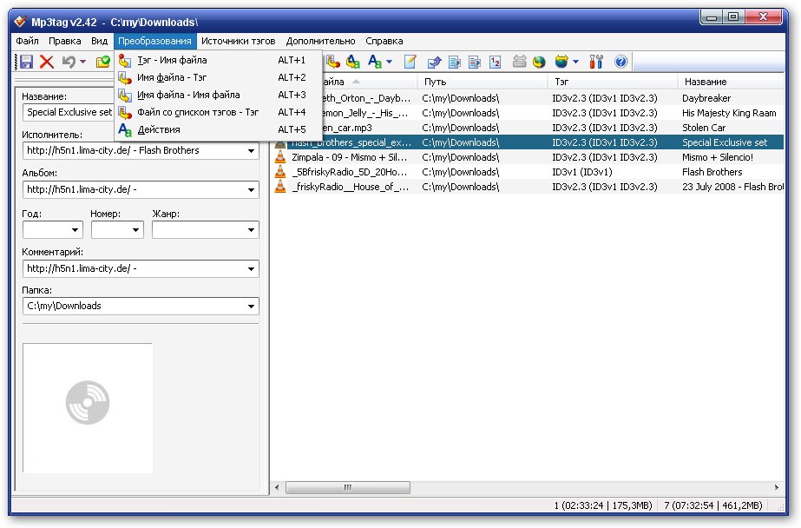Click the Тэг column header
Viewport: 801px width, 528px height.
click(x=611, y=82)
